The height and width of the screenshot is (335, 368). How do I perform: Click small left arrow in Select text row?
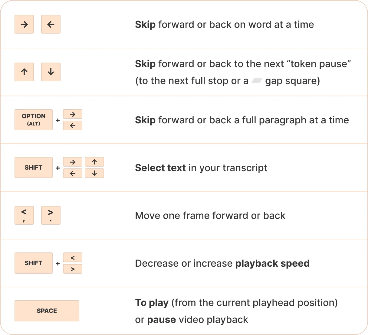tap(73, 173)
